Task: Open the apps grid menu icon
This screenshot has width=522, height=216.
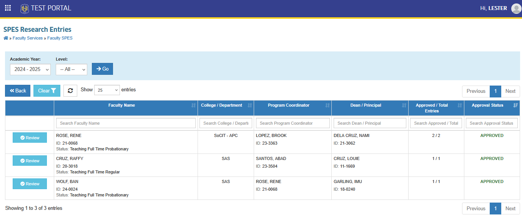Action: coord(8,8)
